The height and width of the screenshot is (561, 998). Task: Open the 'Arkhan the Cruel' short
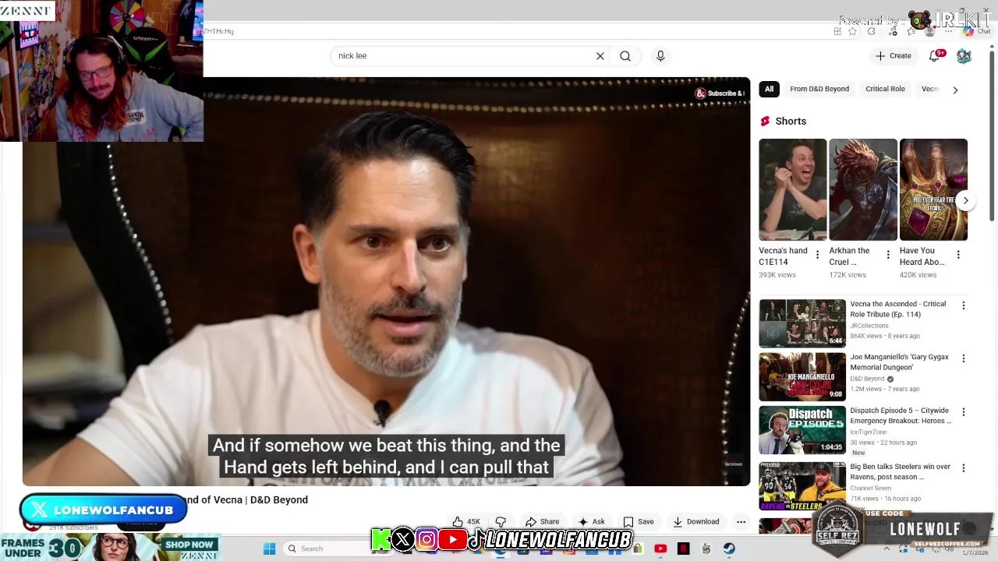(863, 189)
